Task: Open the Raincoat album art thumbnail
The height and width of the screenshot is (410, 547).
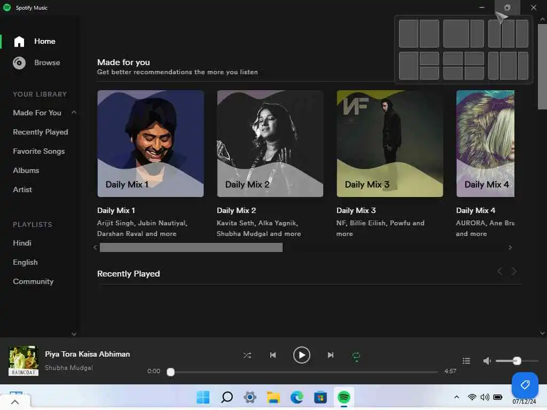Action: tap(24, 361)
